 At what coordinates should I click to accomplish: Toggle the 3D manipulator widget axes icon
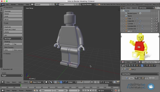58,82
